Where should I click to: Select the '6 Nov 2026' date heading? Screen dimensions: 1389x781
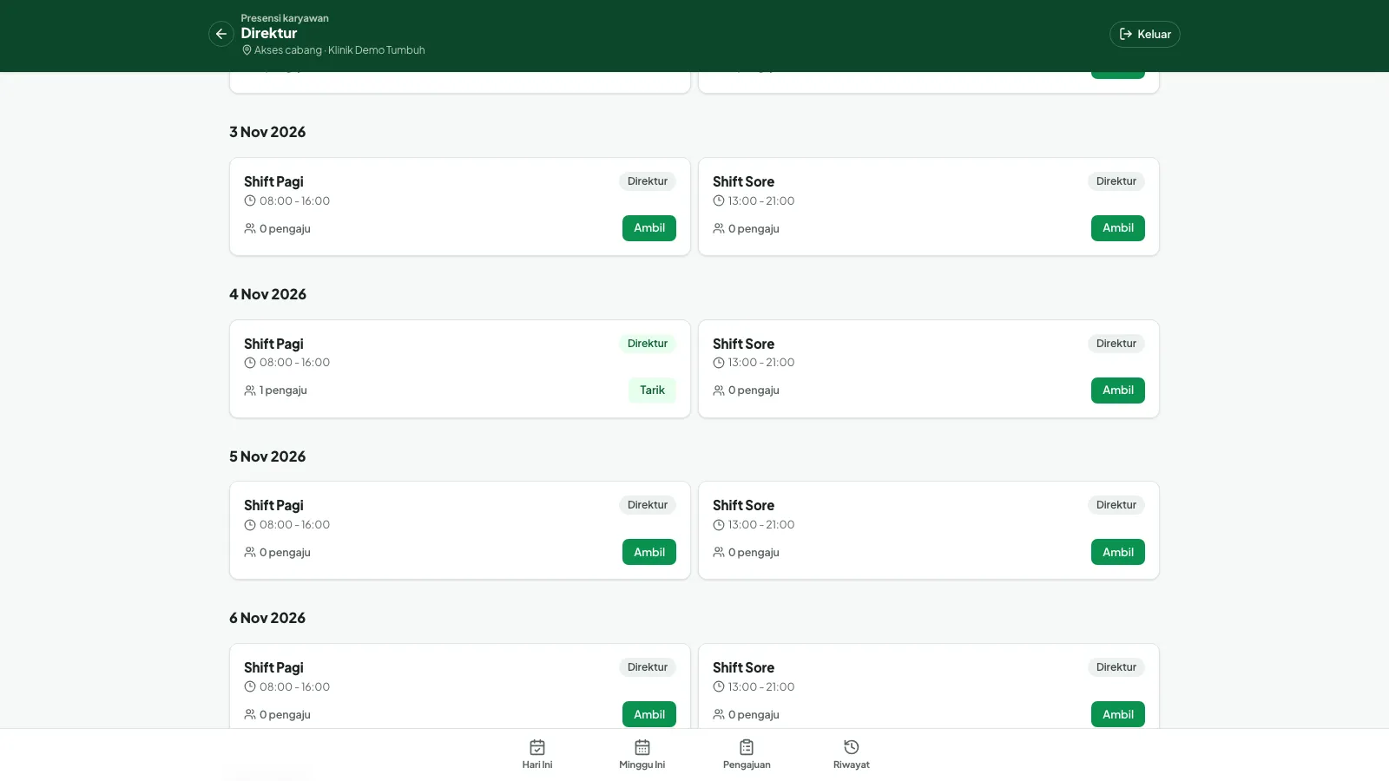(x=267, y=618)
